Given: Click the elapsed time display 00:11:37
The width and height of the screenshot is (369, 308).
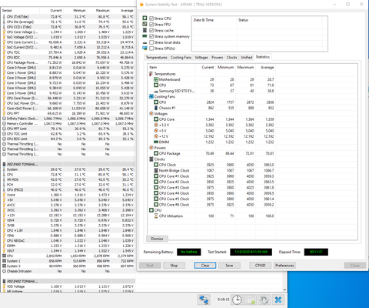Looking at the screenshot, I should [316, 252].
